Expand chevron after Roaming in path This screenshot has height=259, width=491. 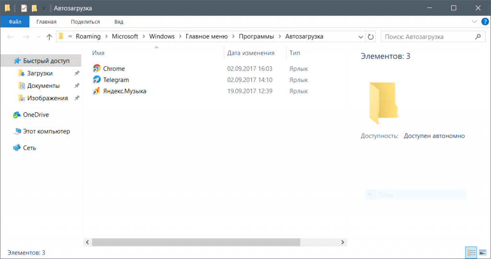coord(106,36)
